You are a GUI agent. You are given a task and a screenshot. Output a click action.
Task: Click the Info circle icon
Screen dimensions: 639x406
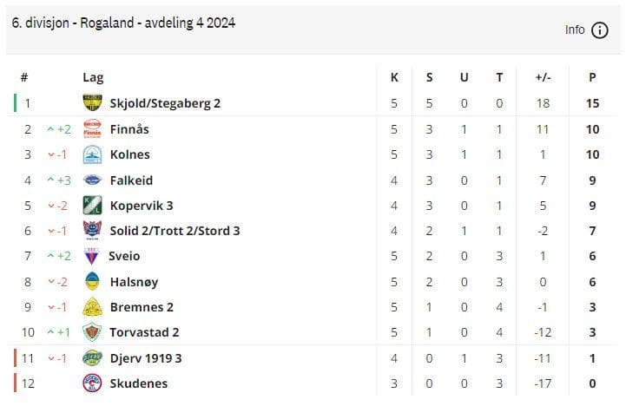[x=599, y=30]
